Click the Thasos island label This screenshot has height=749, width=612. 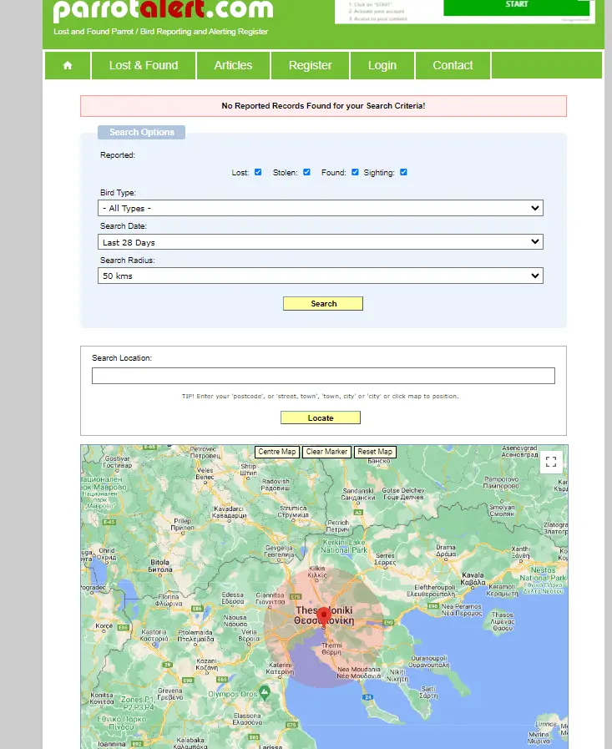(502, 621)
